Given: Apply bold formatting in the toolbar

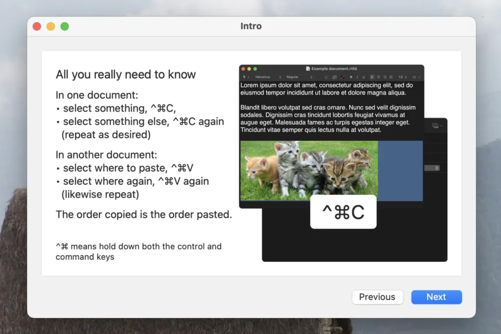Looking at the screenshot, I should [x=351, y=77].
